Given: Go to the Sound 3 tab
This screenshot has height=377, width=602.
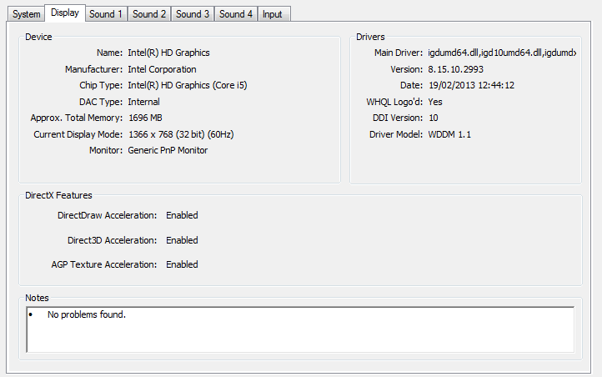Looking at the screenshot, I should click(193, 14).
